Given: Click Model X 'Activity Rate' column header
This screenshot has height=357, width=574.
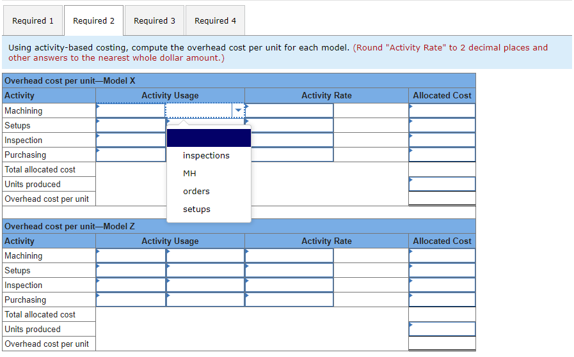Looking at the screenshot, I should (326, 95).
